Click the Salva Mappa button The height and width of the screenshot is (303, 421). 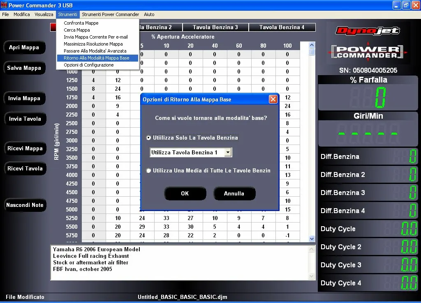[24, 68]
